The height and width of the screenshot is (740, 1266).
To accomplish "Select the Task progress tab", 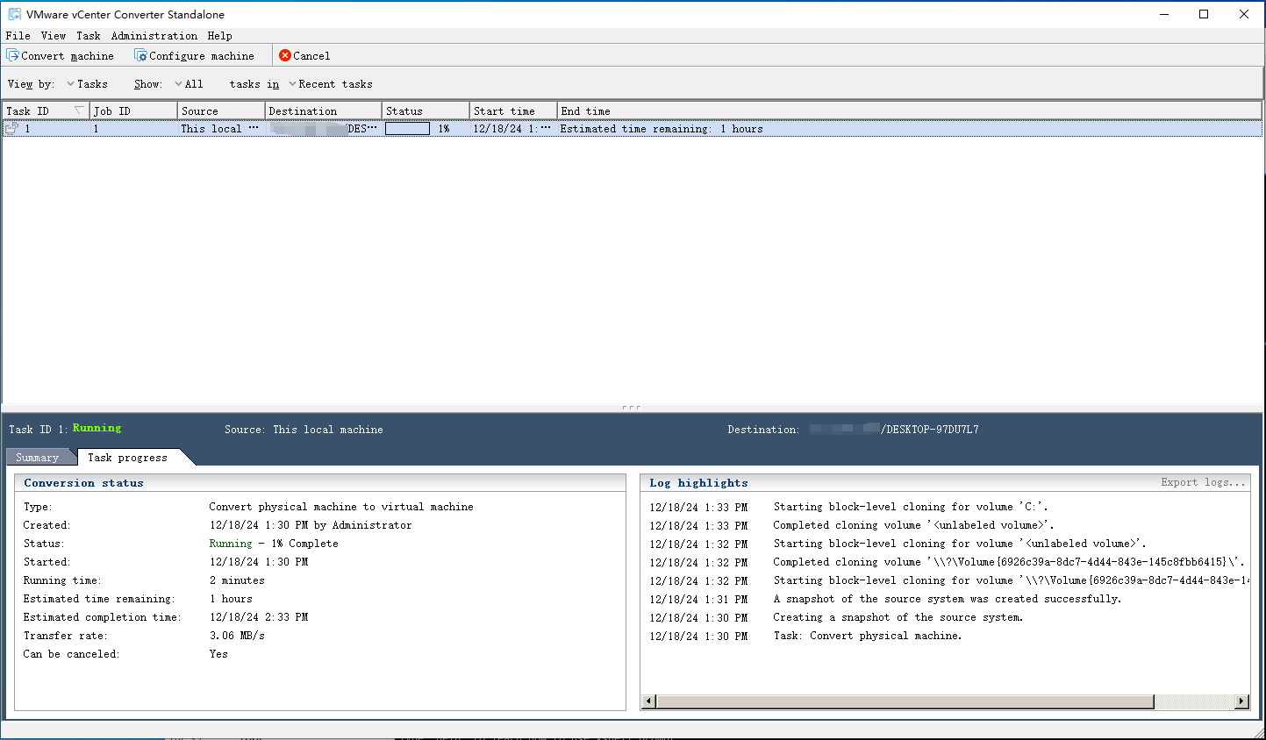I will (128, 457).
